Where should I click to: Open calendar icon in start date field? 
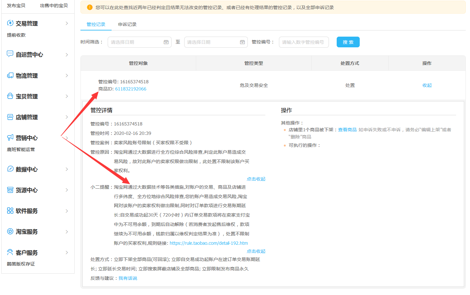(166, 42)
